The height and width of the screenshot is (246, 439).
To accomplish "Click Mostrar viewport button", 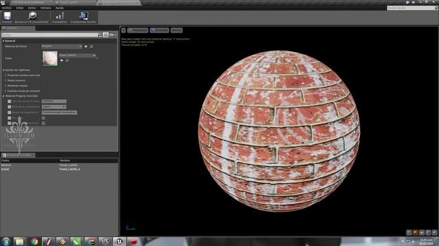I will point(176,30).
